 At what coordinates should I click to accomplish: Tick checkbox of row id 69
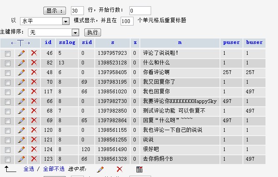point(8,121)
